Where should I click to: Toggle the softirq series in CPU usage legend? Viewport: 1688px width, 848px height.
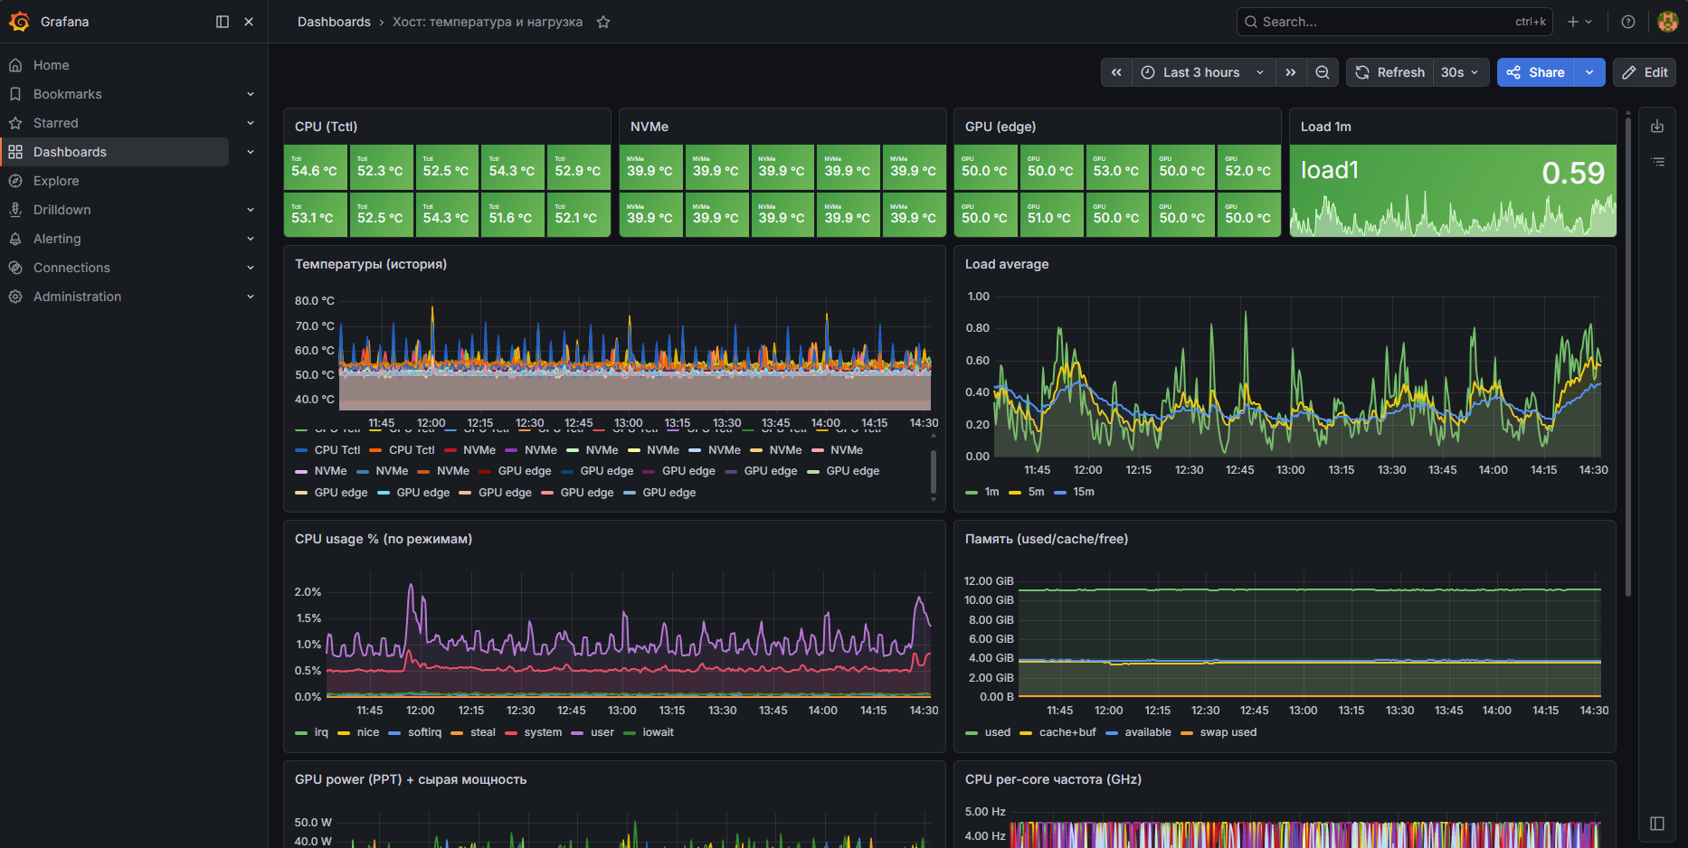[x=424, y=732]
